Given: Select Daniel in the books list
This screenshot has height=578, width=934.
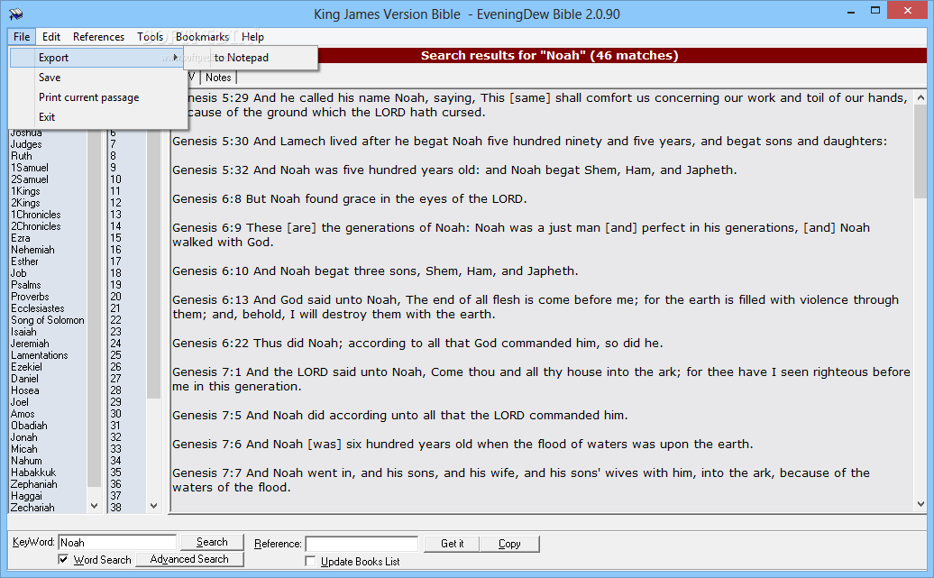Looking at the screenshot, I should point(24,379).
